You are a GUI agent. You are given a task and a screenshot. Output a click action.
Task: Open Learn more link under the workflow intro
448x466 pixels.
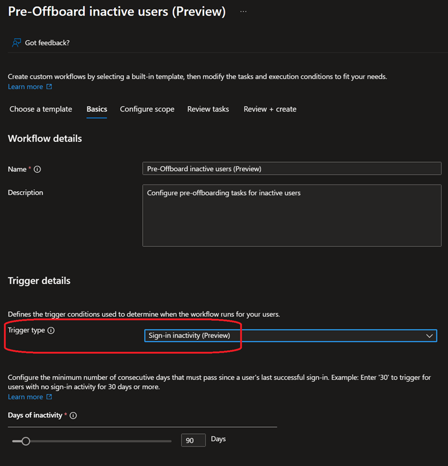[x=25, y=87]
